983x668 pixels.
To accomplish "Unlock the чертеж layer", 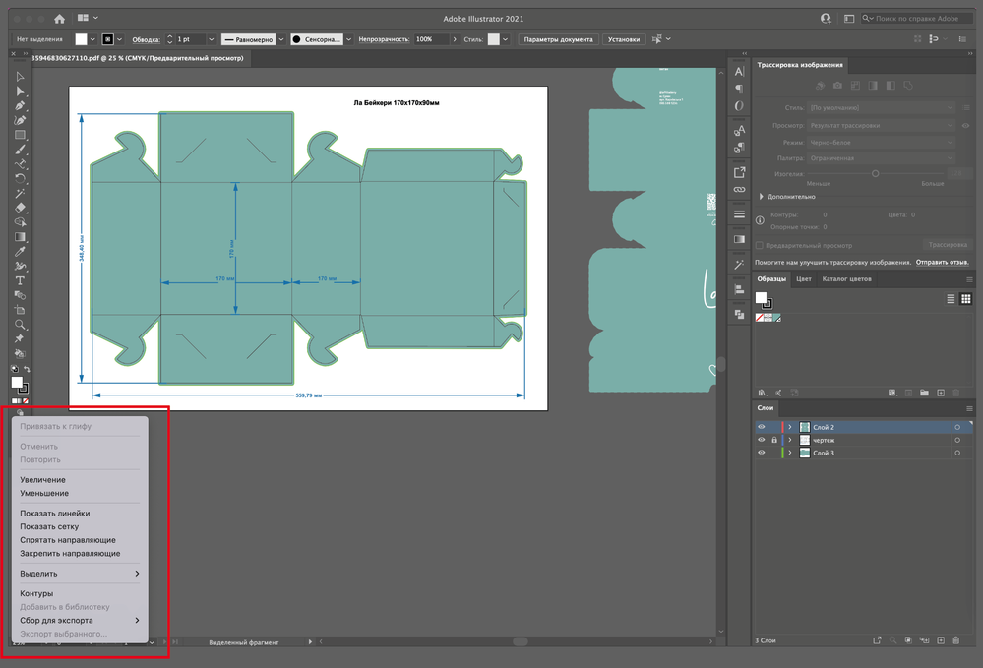I will click(774, 440).
